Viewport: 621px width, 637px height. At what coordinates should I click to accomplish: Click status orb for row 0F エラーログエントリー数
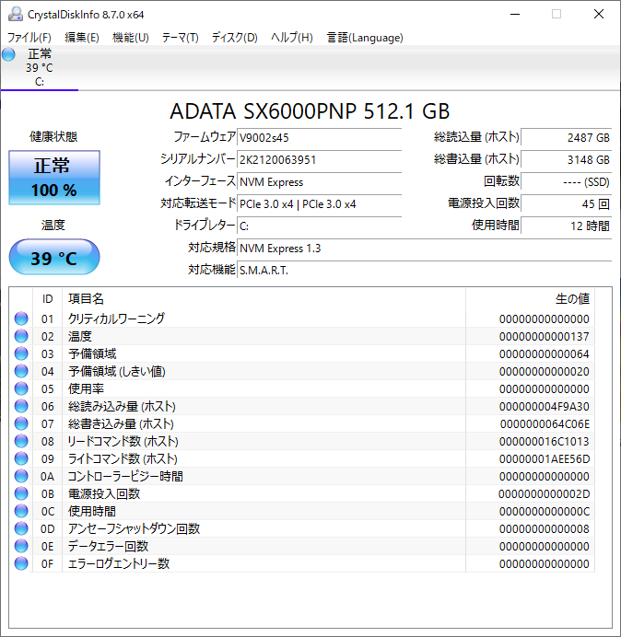(x=21, y=563)
